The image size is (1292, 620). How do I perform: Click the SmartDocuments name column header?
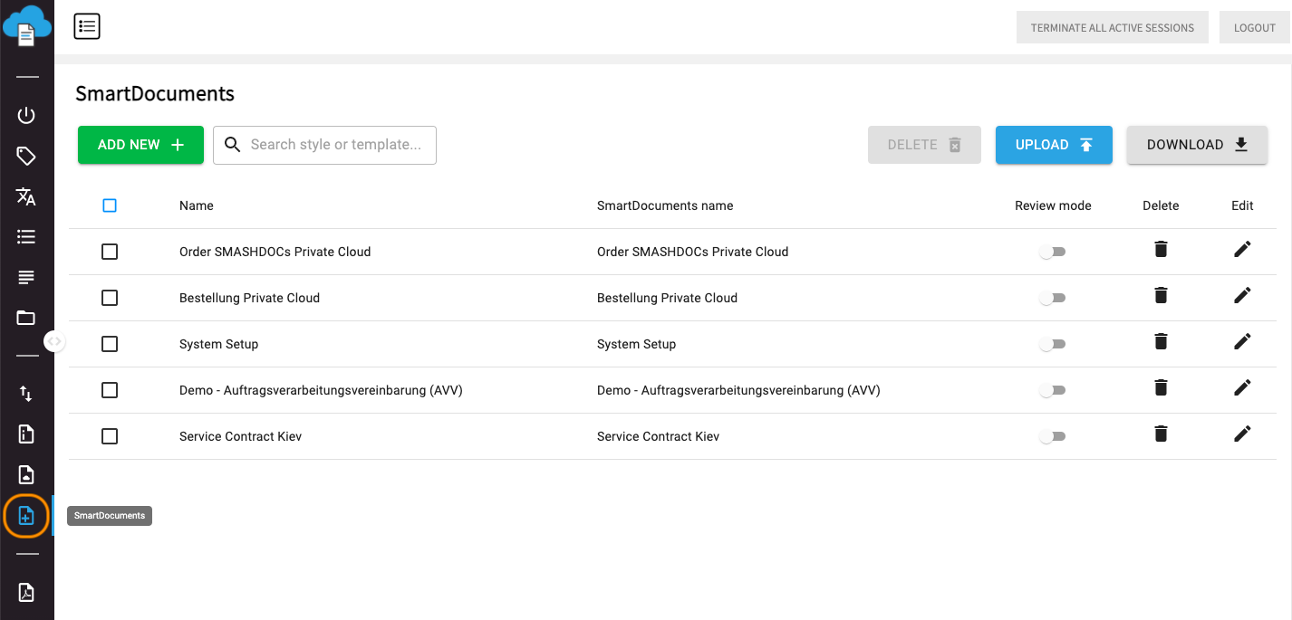pos(665,205)
